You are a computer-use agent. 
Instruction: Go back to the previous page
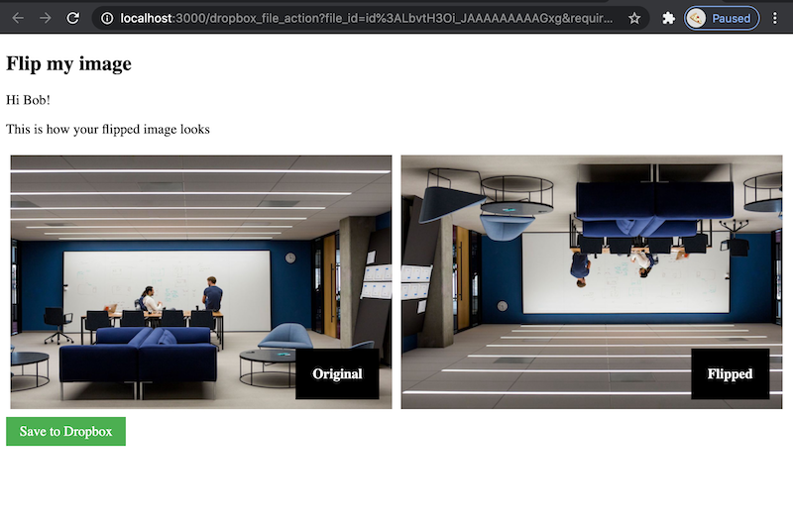click(18, 18)
